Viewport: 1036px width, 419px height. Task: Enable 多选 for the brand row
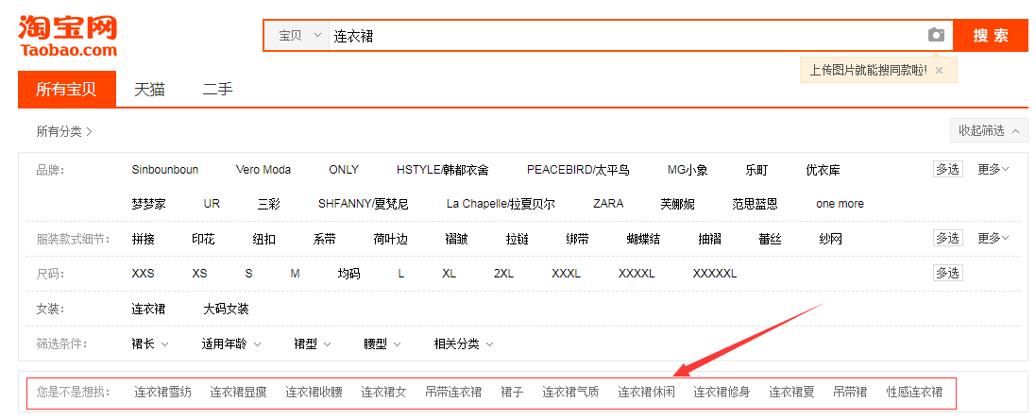[x=947, y=169]
